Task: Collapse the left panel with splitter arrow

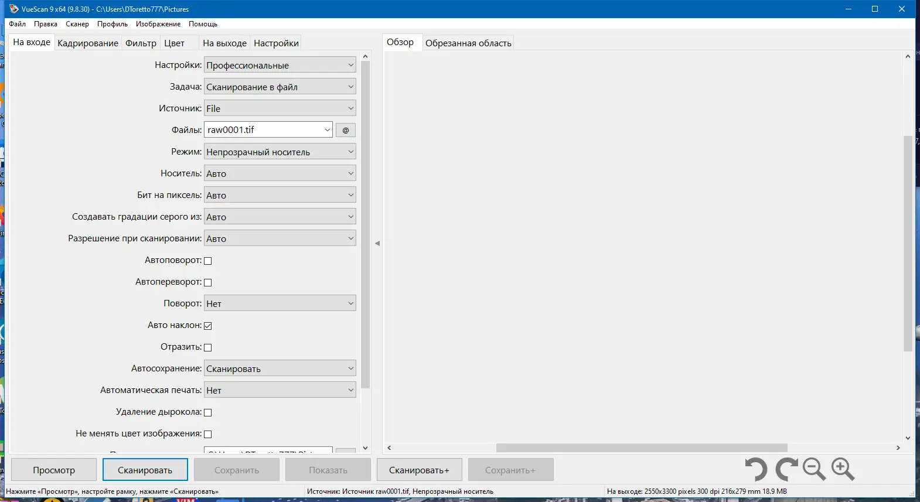Action: tap(377, 243)
